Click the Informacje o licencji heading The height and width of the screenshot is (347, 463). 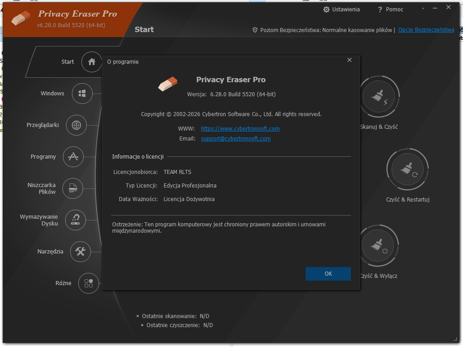137,157
